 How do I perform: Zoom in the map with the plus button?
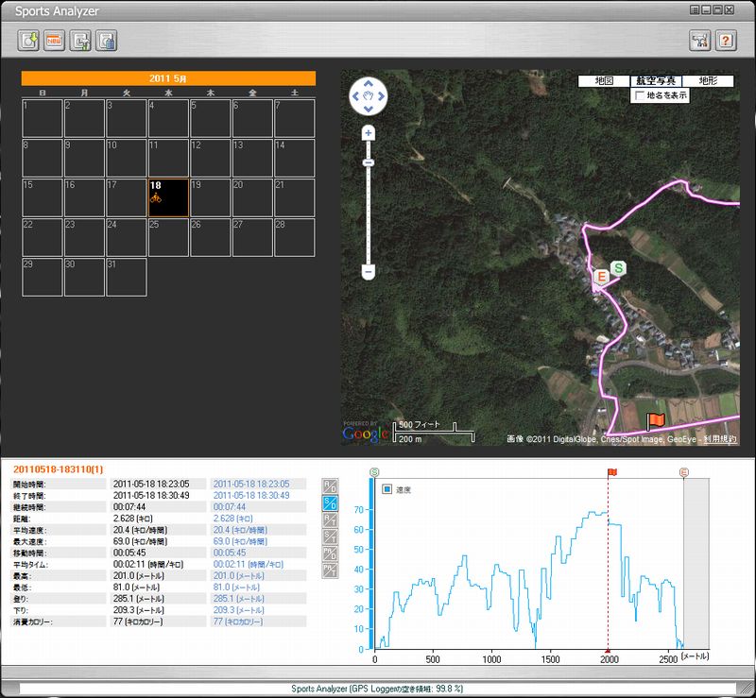click(x=369, y=133)
